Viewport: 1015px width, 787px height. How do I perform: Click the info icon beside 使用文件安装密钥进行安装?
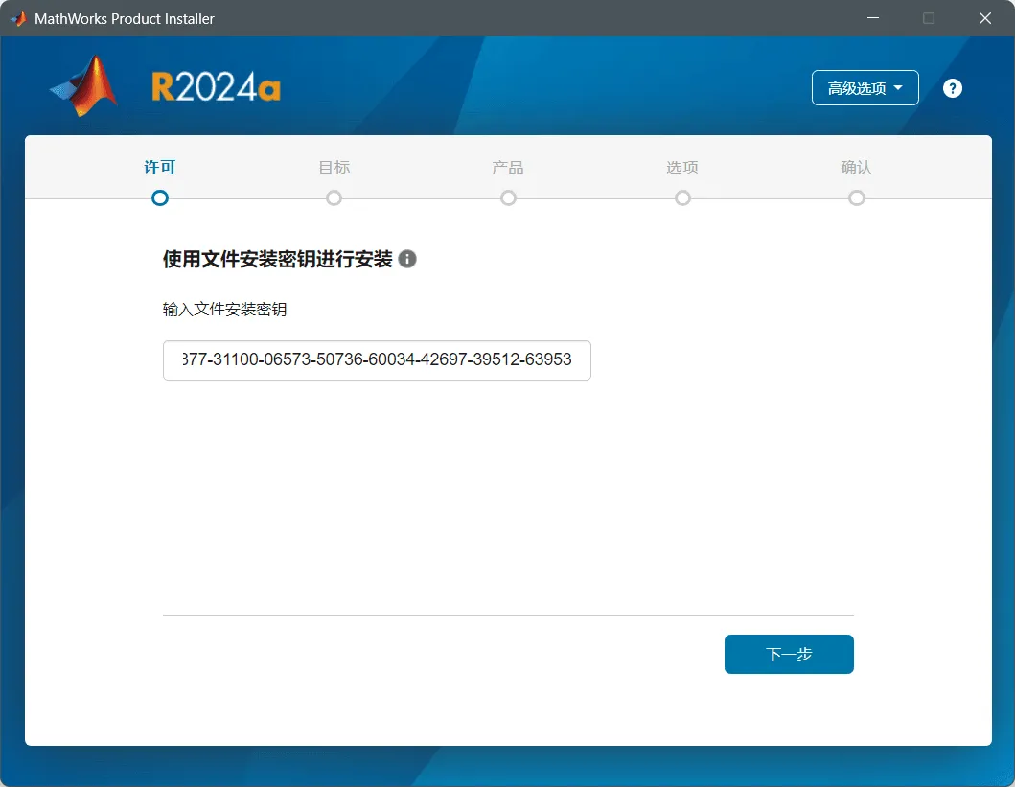coord(407,259)
